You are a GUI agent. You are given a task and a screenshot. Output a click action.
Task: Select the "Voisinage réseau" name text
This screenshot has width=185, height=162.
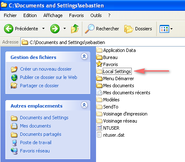tap(120, 121)
